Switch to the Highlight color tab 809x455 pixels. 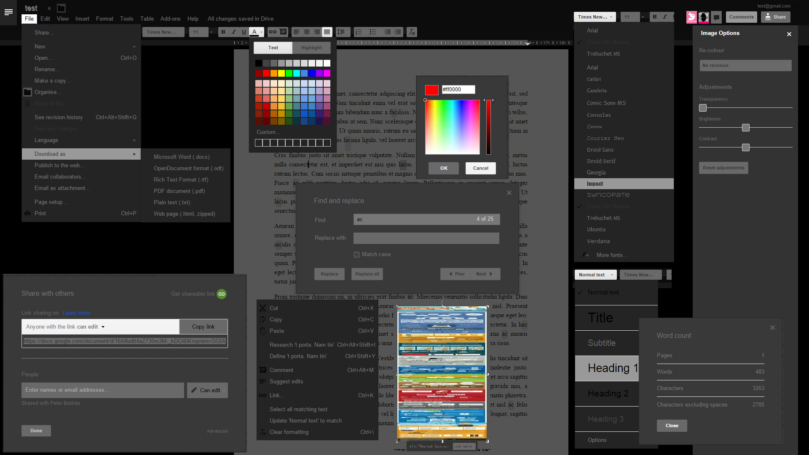[311, 48]
